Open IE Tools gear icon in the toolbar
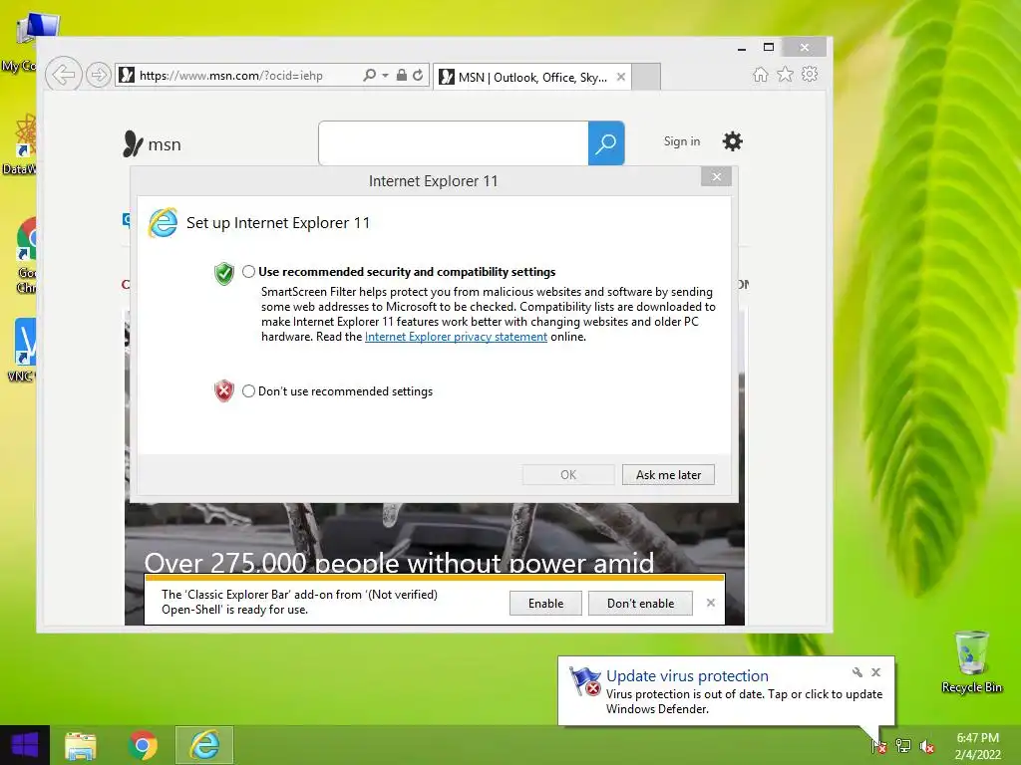The image size is (1021, 765). [x=810, y=74]
